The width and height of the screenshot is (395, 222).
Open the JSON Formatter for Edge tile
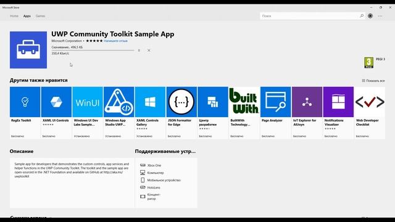point(181,113)
